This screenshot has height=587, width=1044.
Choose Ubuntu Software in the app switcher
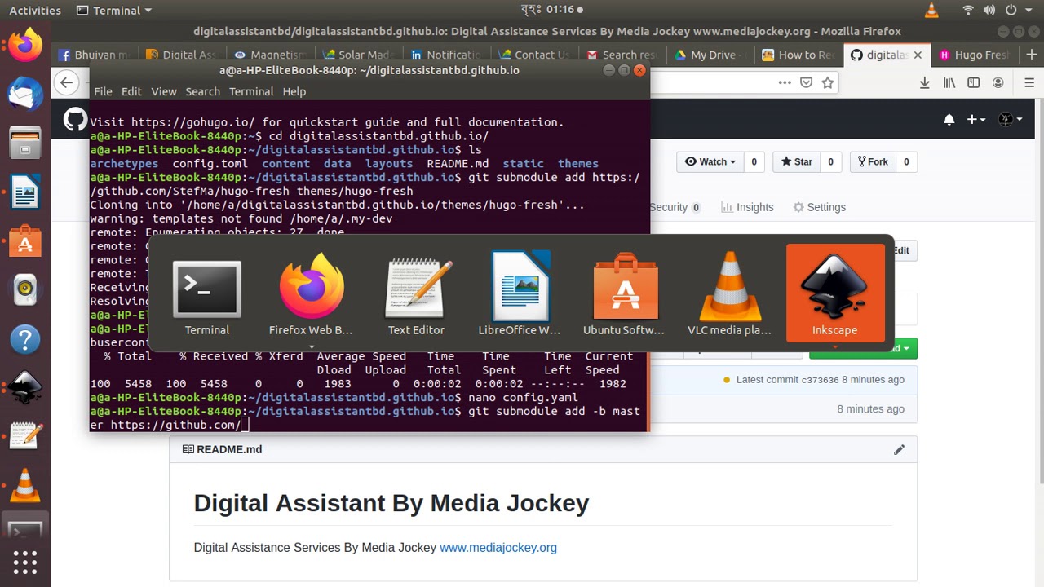tap(625, 293)
